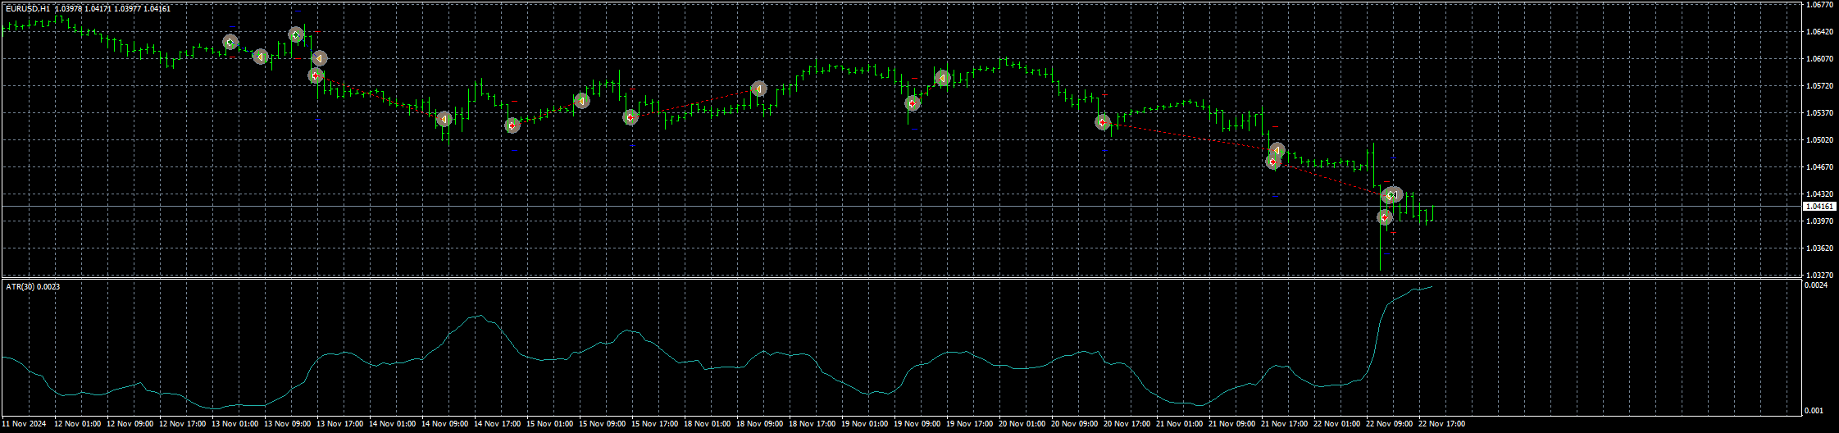1839x433 pixels.
Task: Click the orange close marker near 1.05020 on 21 Nov
Action: point(1277,151)
